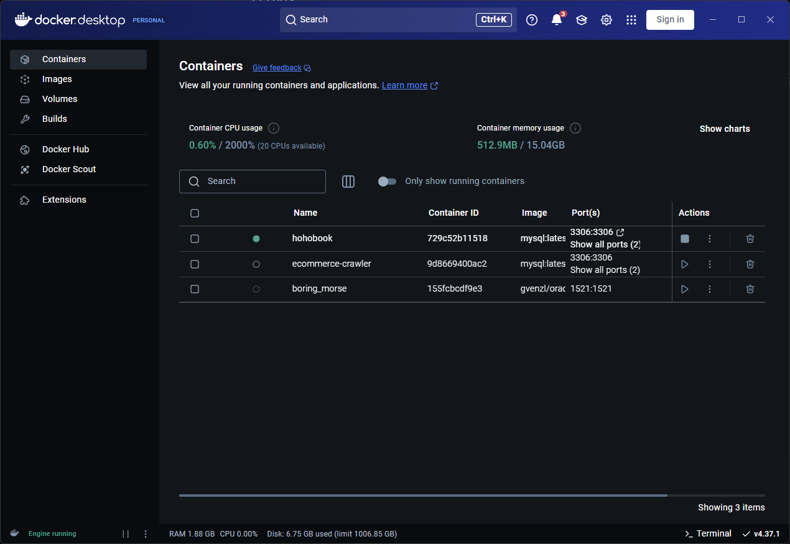
Task: Go to Containers in the sidebar
Action: (78, 60)
